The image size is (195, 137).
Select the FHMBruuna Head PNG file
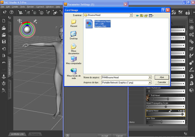click(x=98, y=24)
